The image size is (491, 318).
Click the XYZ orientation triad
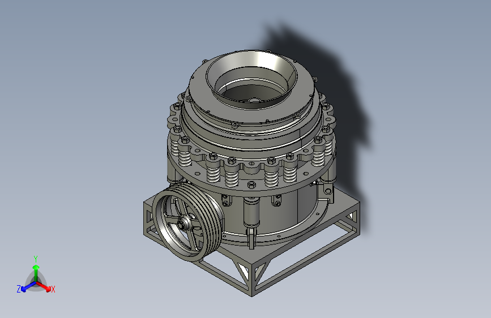point(36,276)
